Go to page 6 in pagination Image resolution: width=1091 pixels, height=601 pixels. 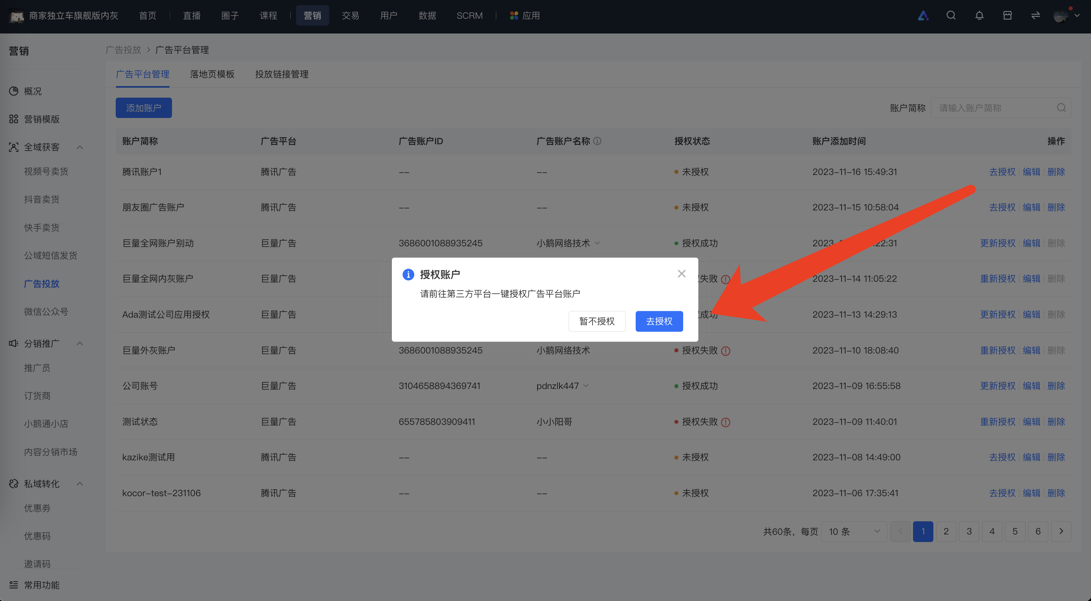[1038, 531]
